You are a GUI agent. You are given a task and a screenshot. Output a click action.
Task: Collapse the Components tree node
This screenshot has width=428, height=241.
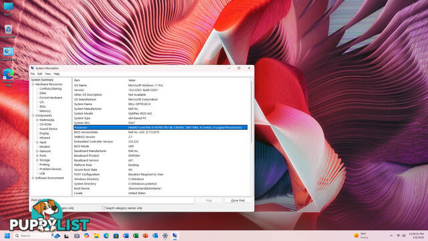pyautogui.click(x=33, y=115)
